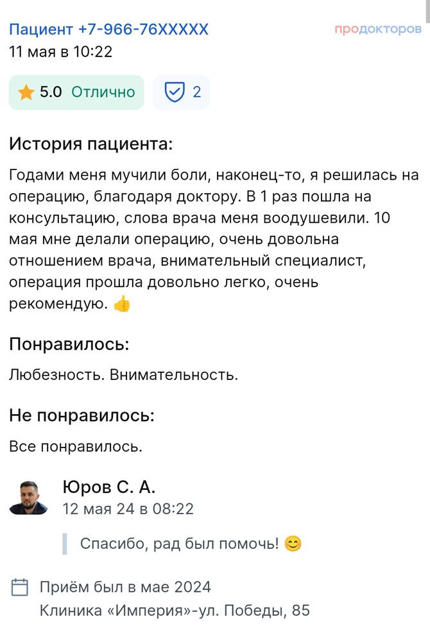Viewport: 430px width, 642px height.
Task: Select the "Не понравилось:" heading
Action: (x=82, y=415)
